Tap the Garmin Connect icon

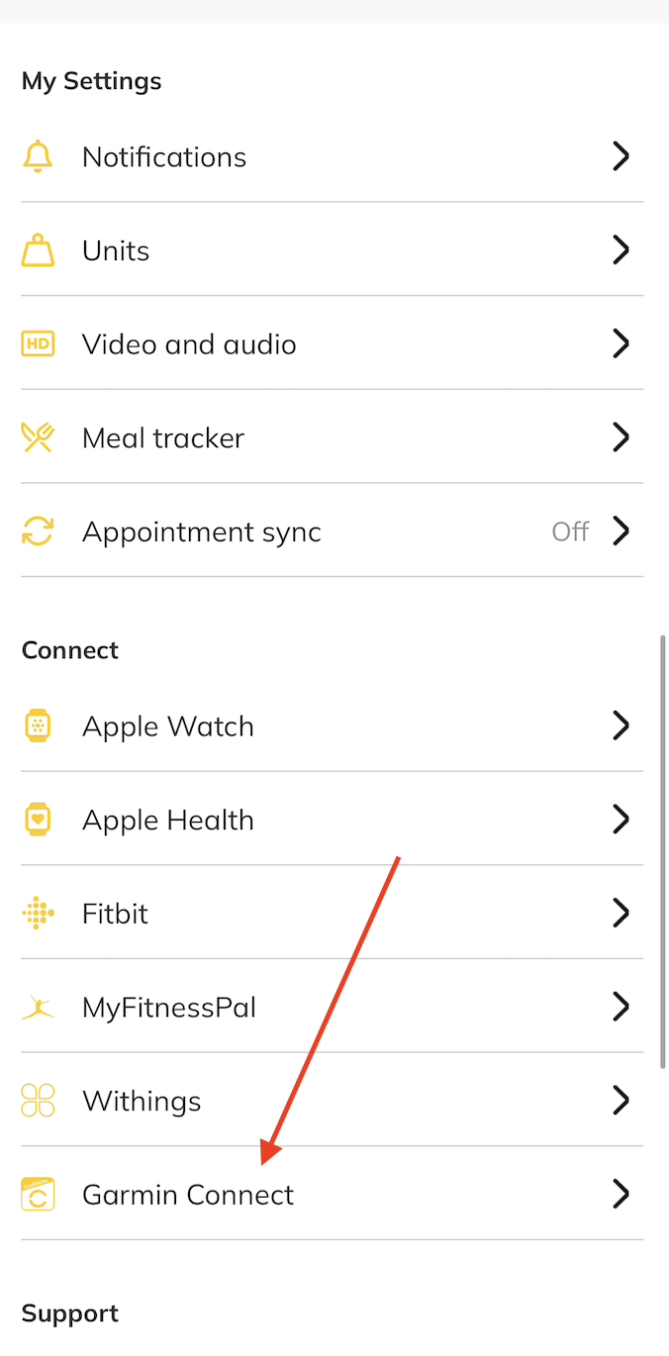coord(38,1195)
